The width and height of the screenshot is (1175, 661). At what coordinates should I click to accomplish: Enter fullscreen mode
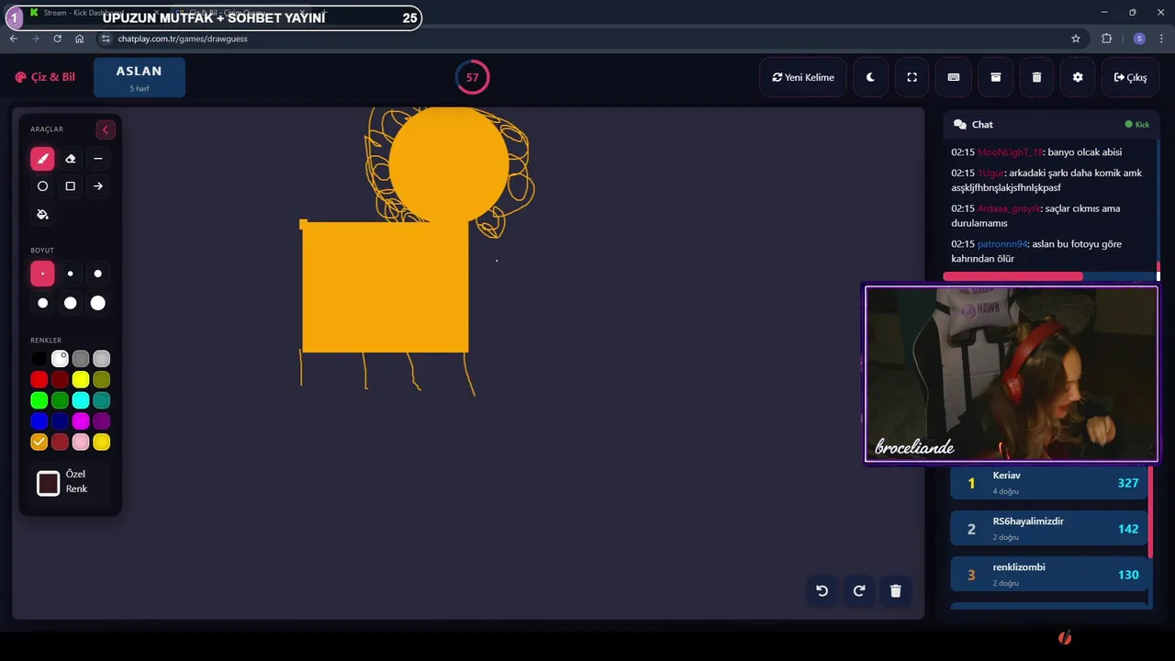pos(912,77)
